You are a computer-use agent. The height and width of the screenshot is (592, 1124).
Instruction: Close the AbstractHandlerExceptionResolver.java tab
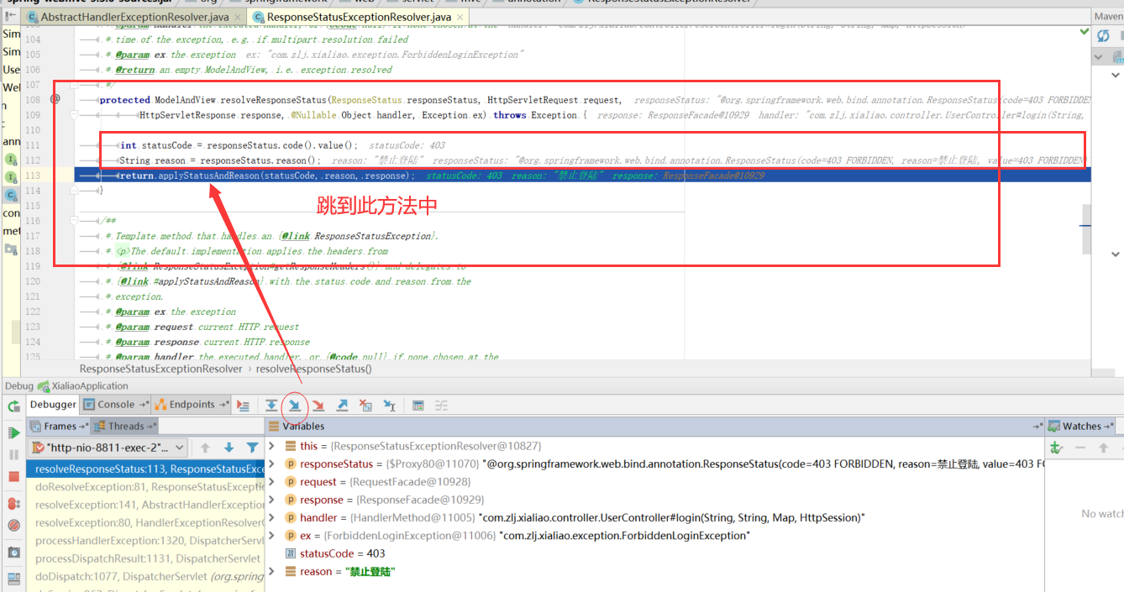pos(236,17)
